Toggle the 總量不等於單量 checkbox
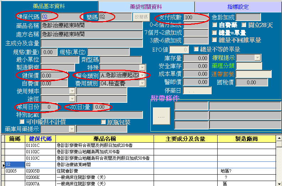 196,49
